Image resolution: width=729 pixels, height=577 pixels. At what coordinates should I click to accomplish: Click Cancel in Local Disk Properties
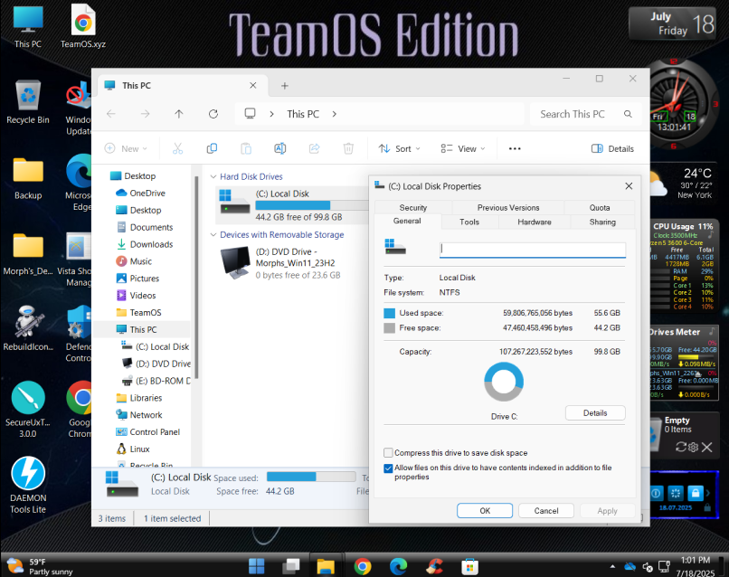point(545,510)
